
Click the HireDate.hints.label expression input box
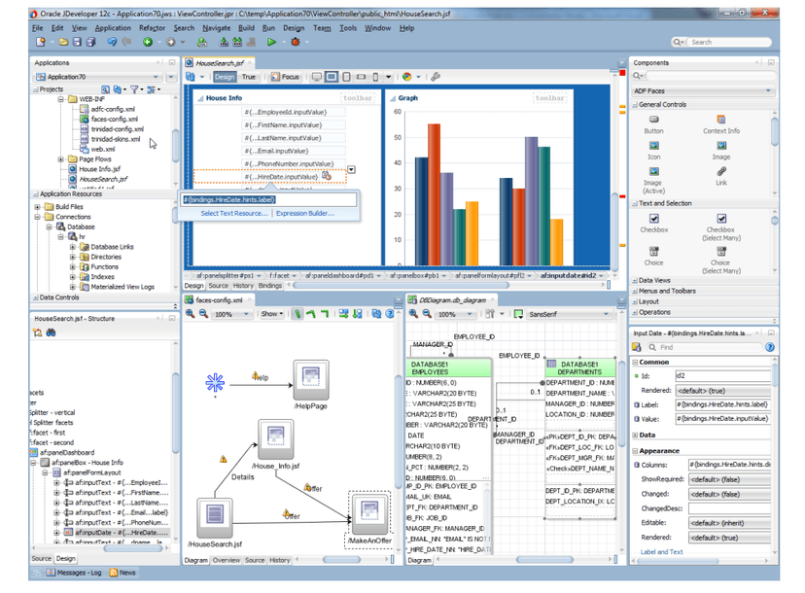(269, 199)
